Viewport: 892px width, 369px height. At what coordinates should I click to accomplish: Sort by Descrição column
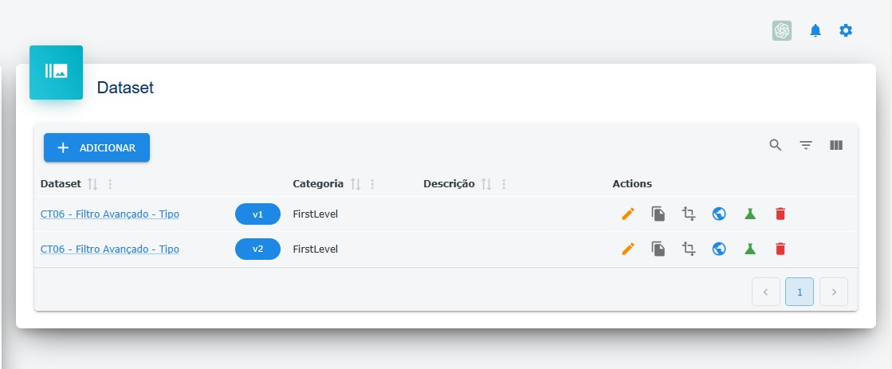[486, 183]
